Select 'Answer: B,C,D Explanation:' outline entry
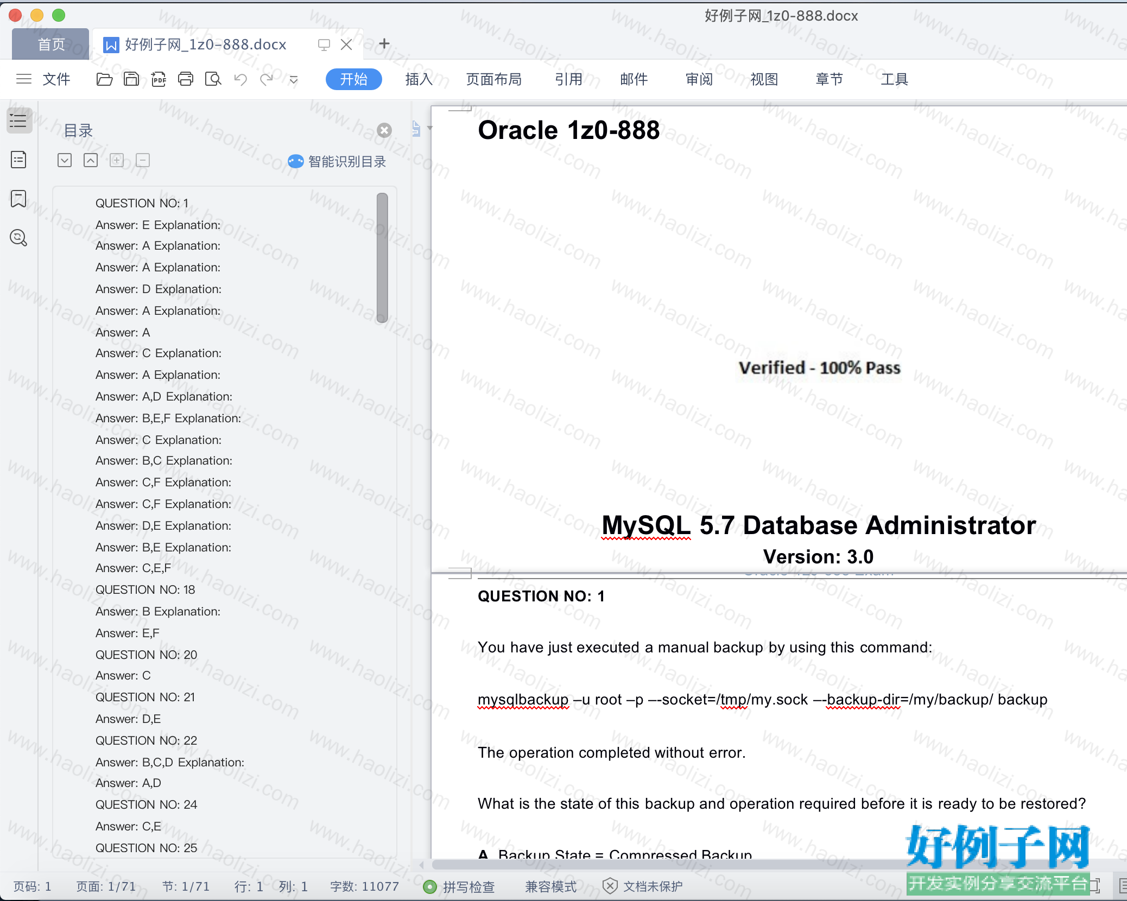Viewport: 1127px width, 901px height. coord(170,762)
